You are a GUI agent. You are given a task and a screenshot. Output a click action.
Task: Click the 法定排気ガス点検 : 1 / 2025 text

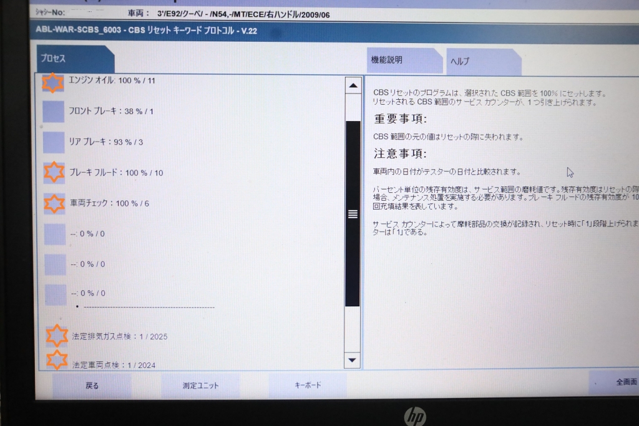point(120,336)
